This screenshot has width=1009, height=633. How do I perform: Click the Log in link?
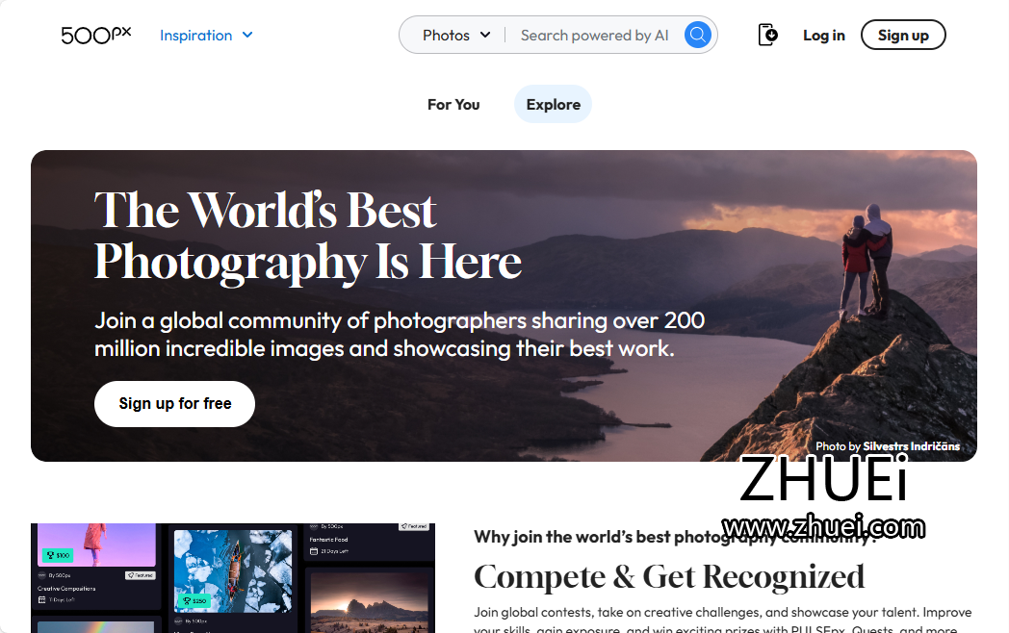pyautogui.click(x=824, y=35)
